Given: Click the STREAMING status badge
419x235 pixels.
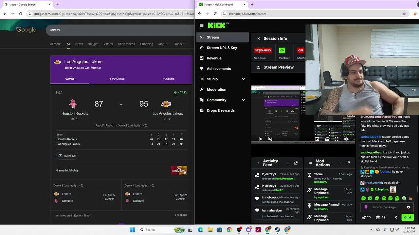Looking at the screenshot, I should pyautogui.click(x=263, y=50).
